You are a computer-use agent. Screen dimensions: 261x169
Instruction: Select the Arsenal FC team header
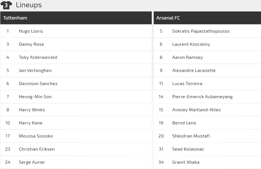(168, 18)
